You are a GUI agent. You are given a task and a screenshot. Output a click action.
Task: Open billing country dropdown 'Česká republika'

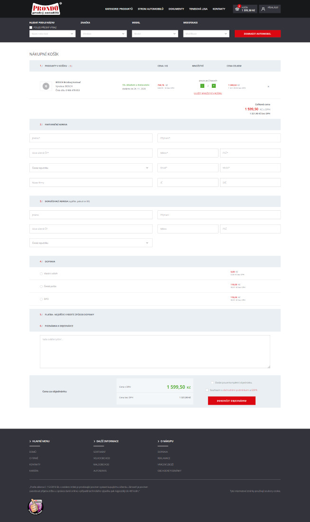pos(91,168)
